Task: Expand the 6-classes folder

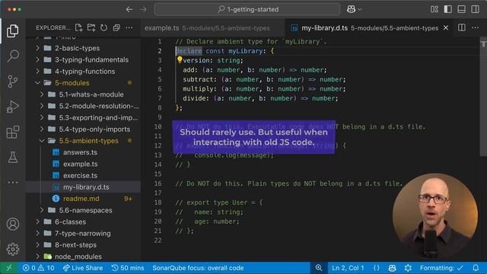Action: pyautogui.click(x=83, y=221)
